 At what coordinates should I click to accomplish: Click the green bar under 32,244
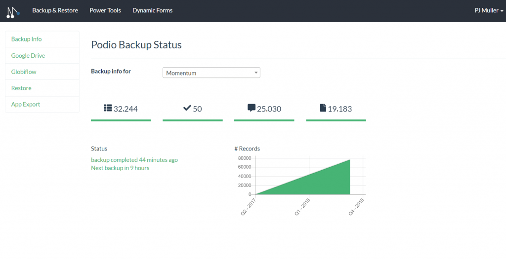tap(121, 120)
